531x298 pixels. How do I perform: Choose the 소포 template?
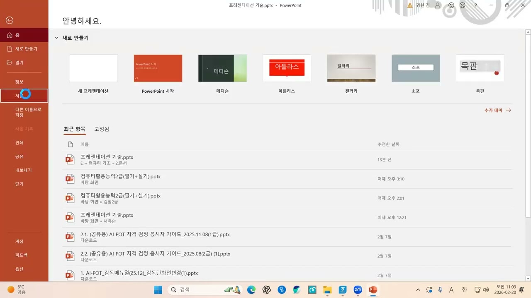(416, 68)
